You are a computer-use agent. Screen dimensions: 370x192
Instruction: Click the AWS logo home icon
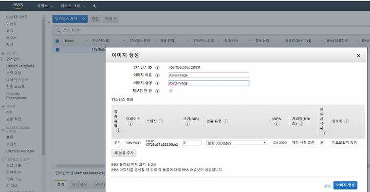[x=18, y=6]
